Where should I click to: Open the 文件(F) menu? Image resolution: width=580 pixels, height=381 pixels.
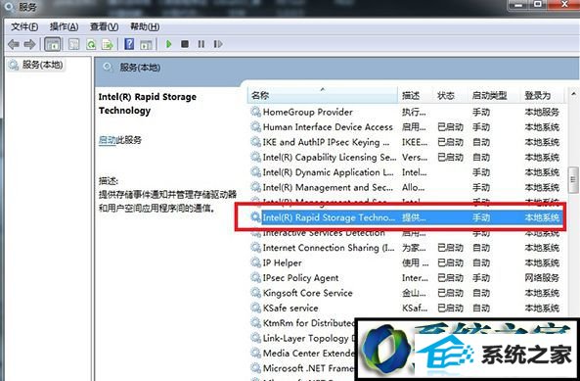(24, 26)
